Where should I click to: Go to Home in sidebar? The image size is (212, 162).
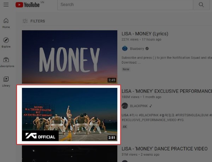[x=6, y=23]
